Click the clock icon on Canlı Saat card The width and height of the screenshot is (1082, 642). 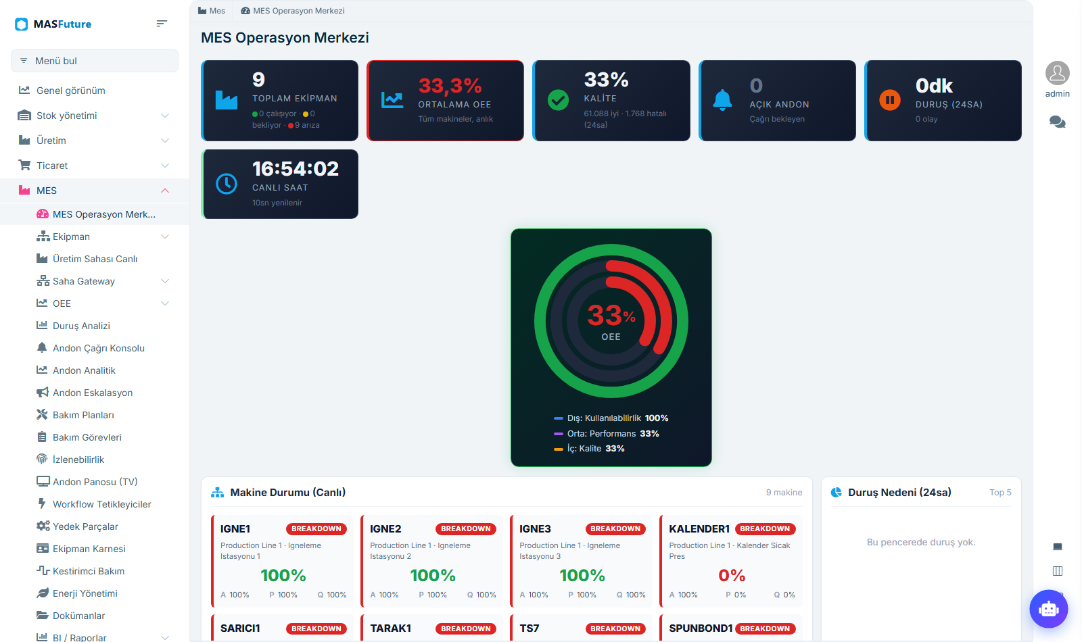[227, 183]
